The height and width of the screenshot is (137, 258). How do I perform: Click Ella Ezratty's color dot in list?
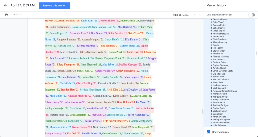pyautogui.click(x=211, y=48)
